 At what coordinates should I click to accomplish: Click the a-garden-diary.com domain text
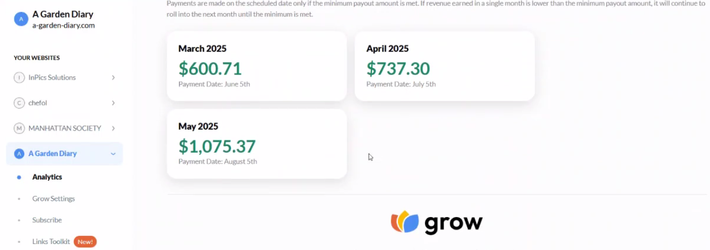(63, 25)
